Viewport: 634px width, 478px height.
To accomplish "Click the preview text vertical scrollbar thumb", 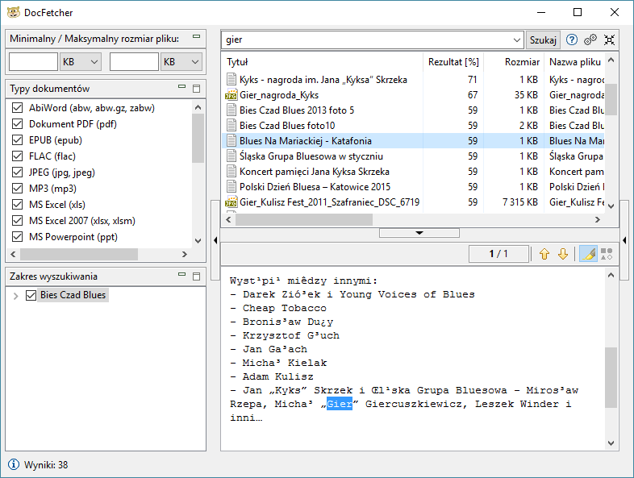I will (x=611, y=377).
